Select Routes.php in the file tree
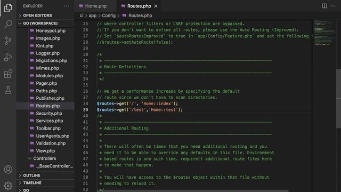341x192 pixels. coord(47,106)
